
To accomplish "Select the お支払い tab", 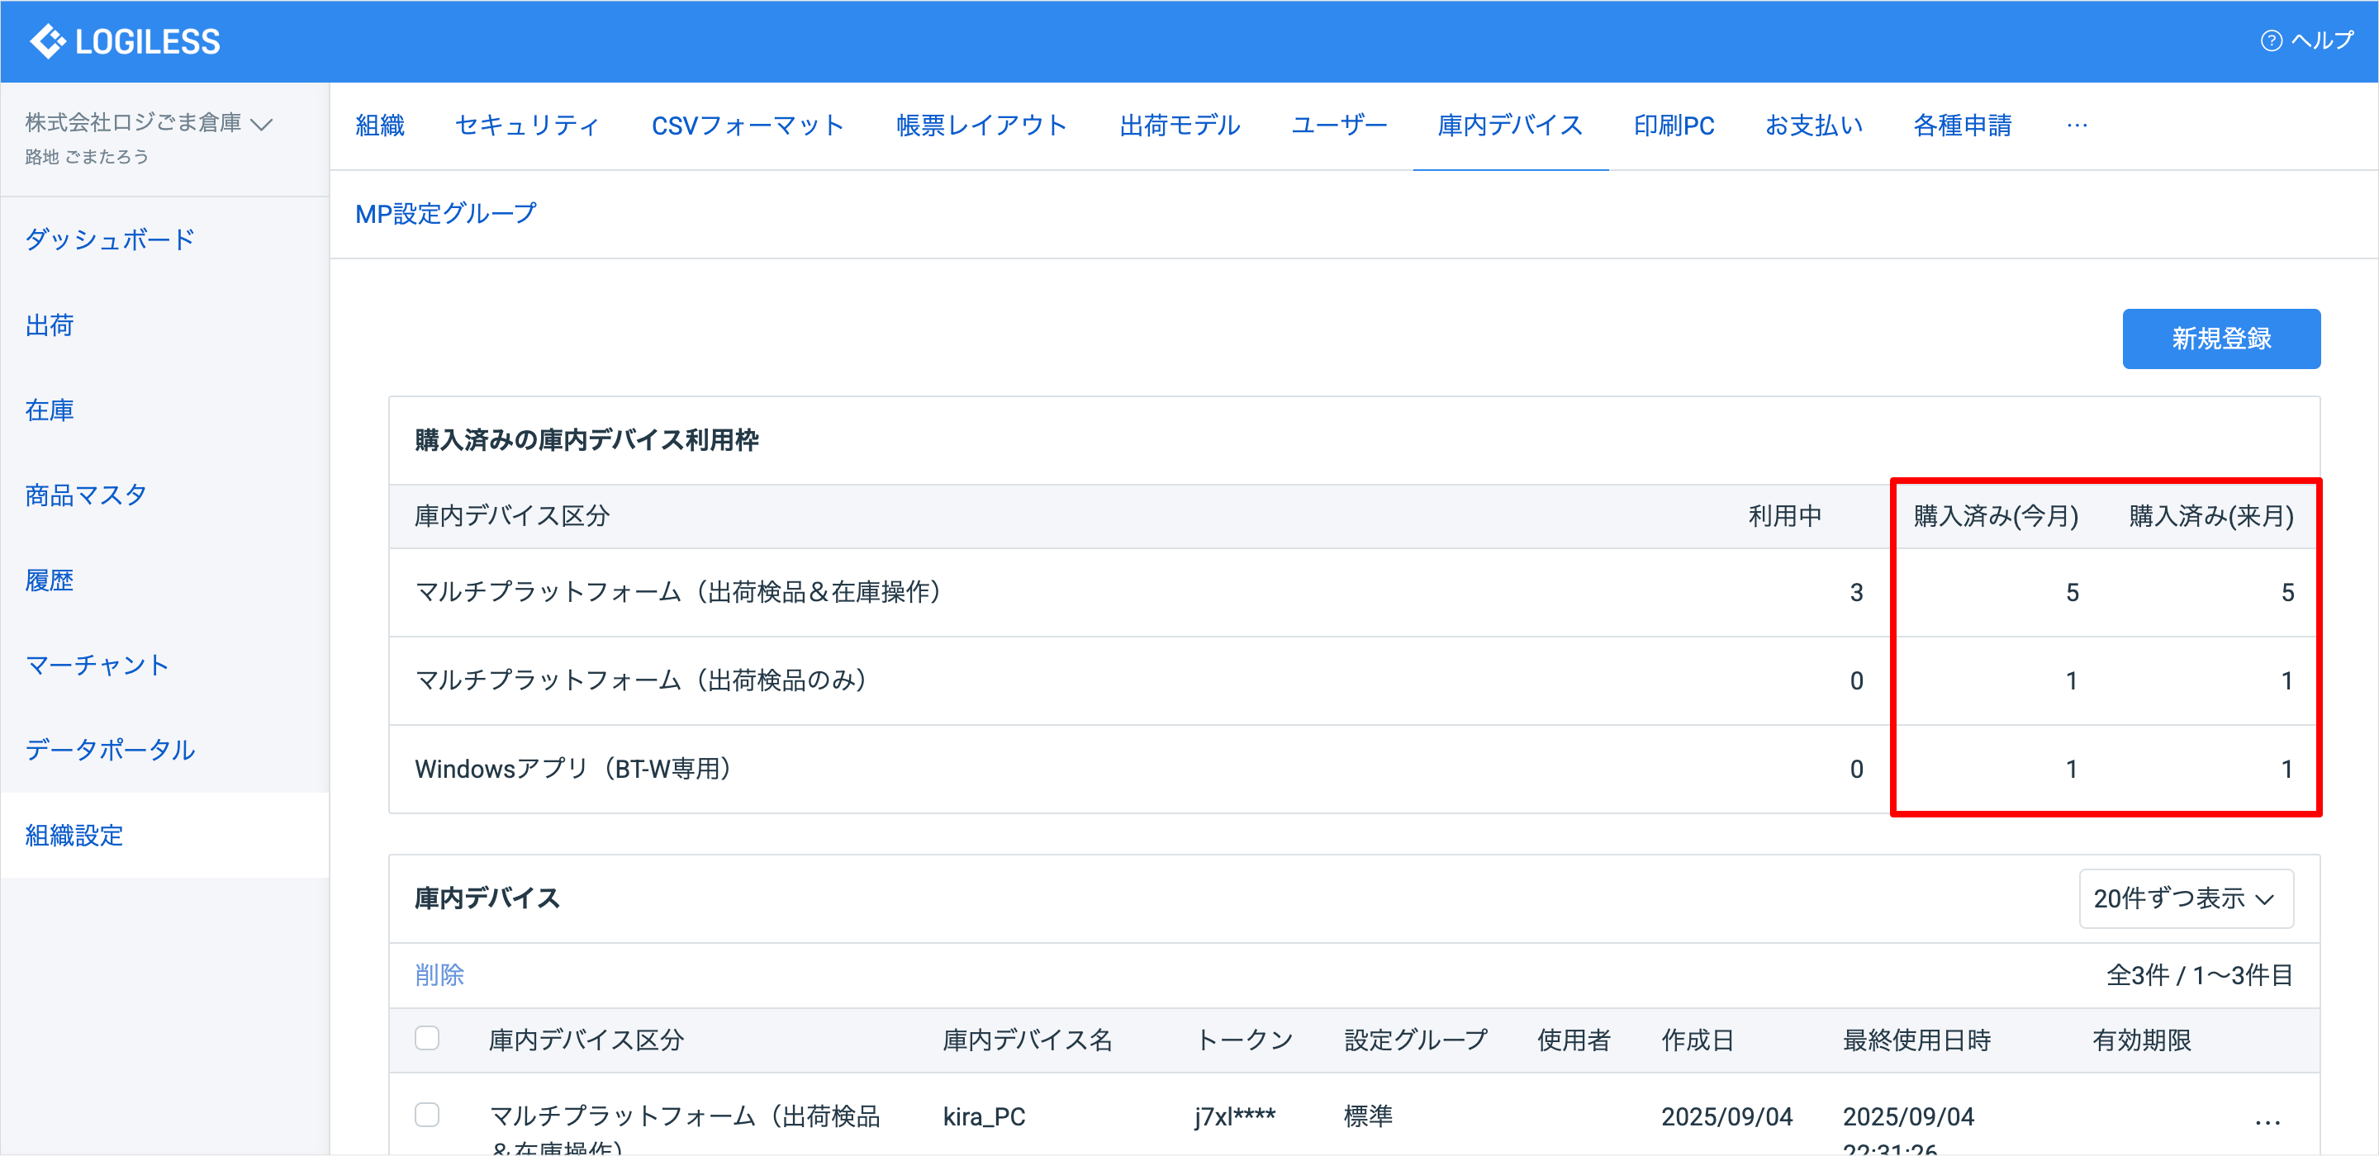I will pos(1813,126).
